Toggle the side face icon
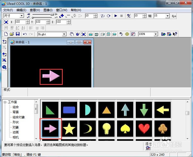 coord(102,34)
